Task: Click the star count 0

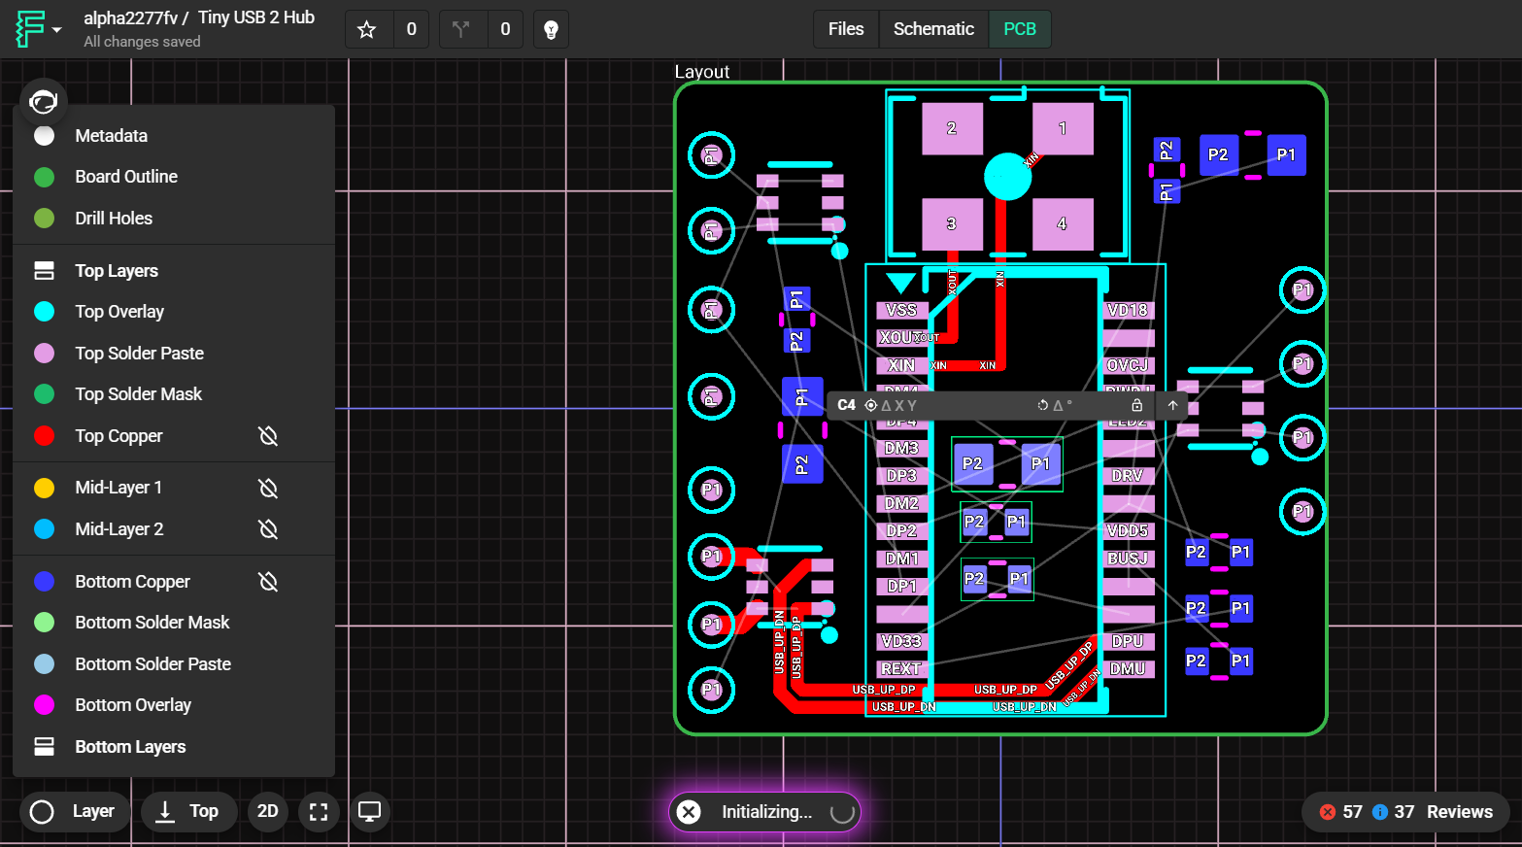Action: click(x=412, y=29)
